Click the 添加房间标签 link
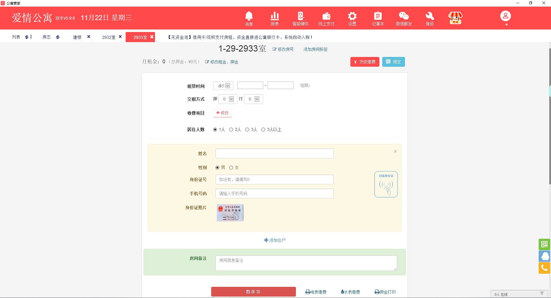 [315, 49]
